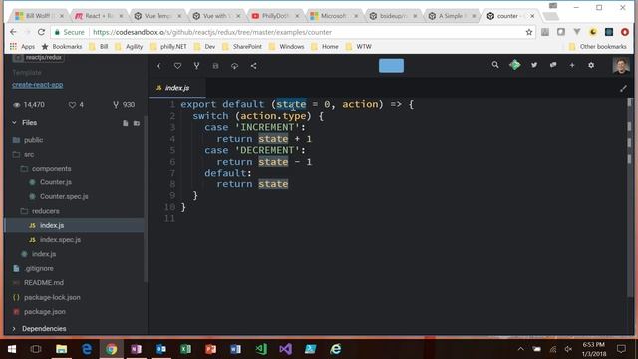Open the WTW bookmarks folder
Image resolution: width=638 pixels, height=359 pixels.
coord(359,47)
